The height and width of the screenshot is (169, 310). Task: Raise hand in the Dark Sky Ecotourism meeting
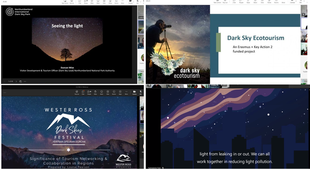(248, 2)
